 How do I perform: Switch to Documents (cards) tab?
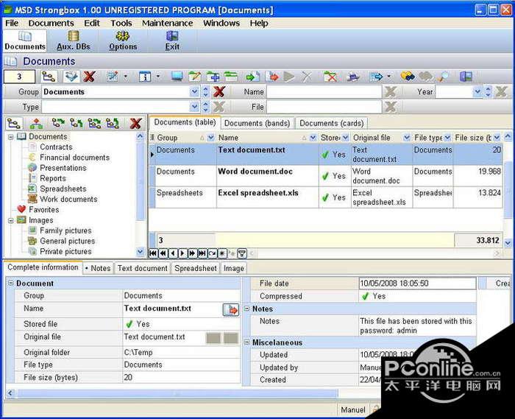[331, 123]
